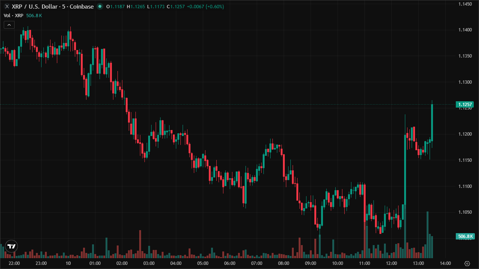Click the low value L1.1173
479x269 pixels.
[156, 6]
